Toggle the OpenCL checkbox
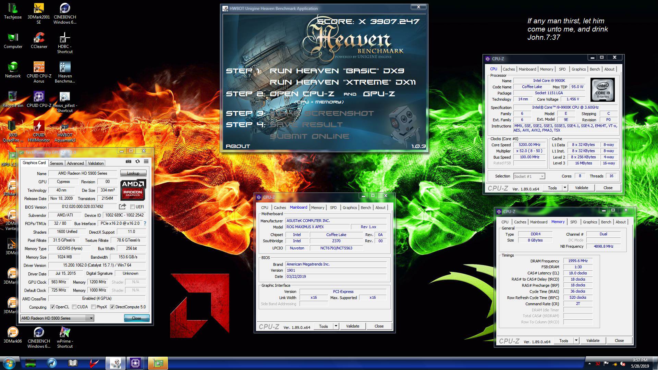The height and width of the screenshot is (370, 658). [52, 307]
